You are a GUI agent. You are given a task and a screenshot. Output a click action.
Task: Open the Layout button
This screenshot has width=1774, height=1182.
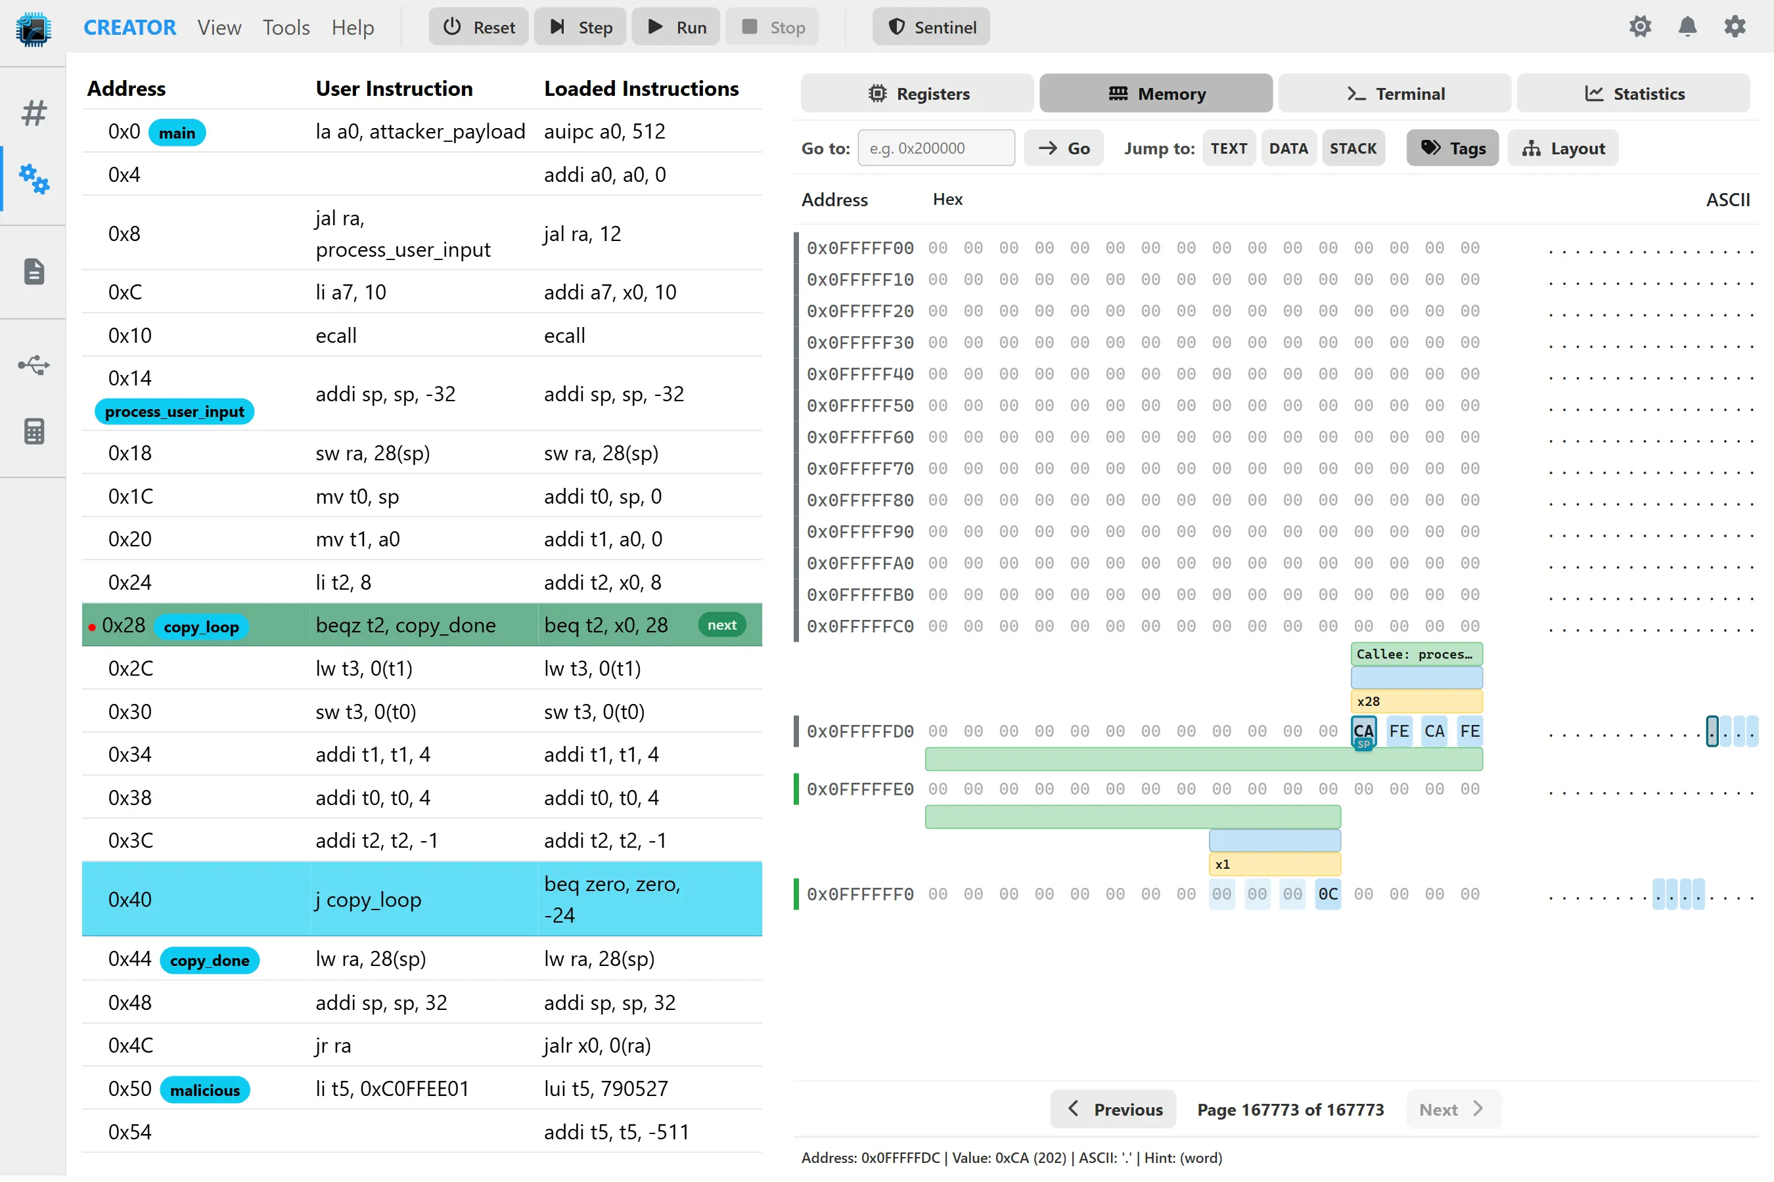coord(1563,148)
